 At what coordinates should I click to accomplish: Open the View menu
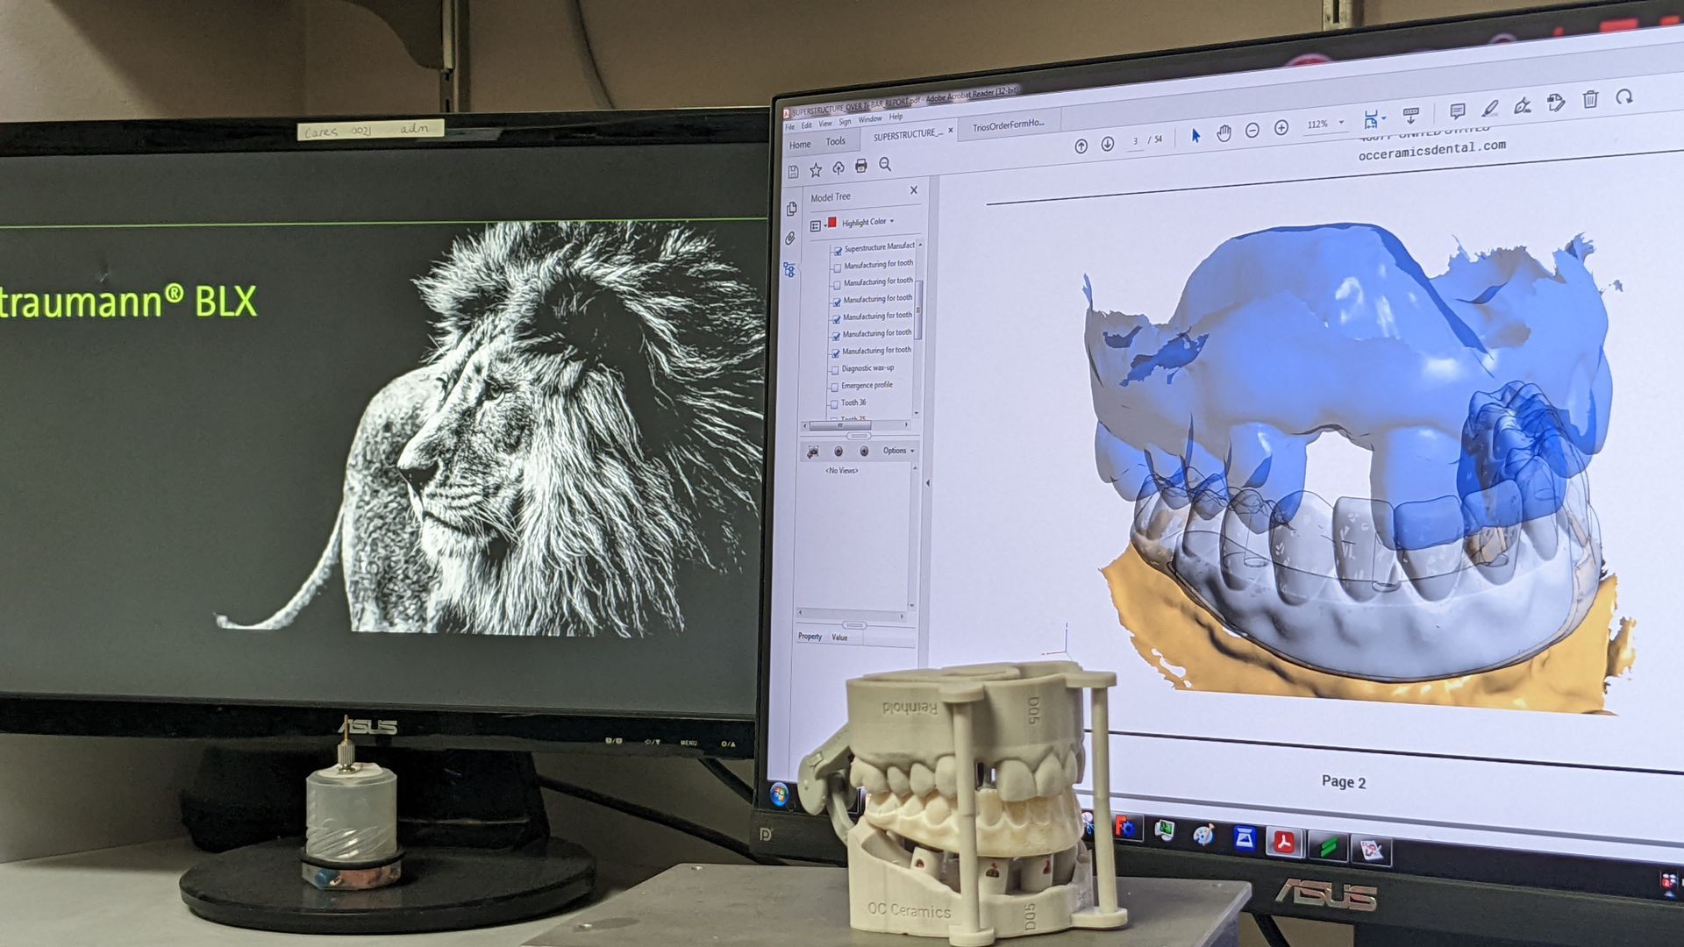click(824, 124)
